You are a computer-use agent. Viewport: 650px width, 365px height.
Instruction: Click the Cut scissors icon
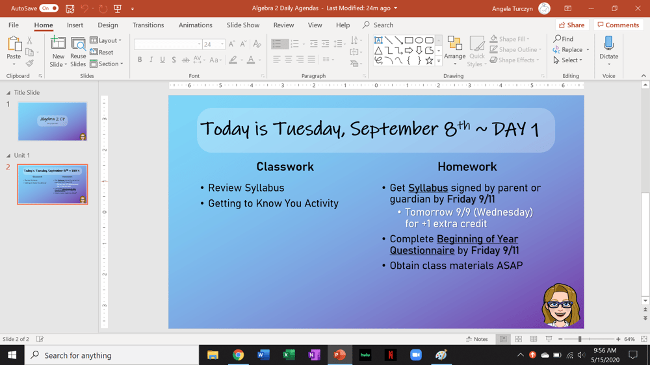[x=29, y=40]
